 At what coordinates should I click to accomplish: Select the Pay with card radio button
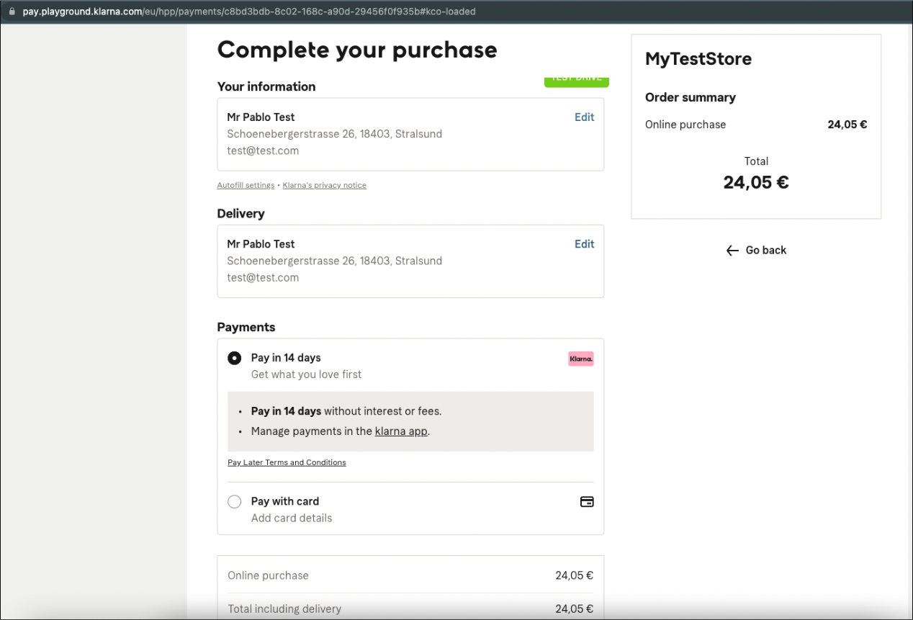coord(235,502)
